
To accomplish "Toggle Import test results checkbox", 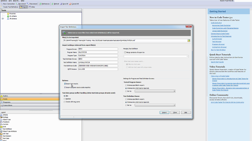I will [x=65, y=83].
